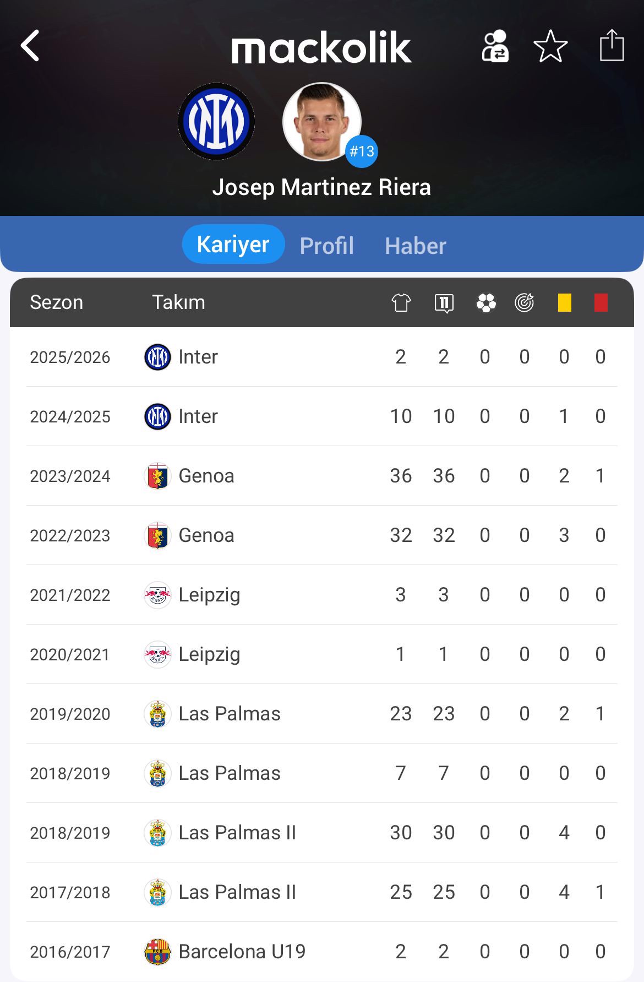Tap the goals soccer ball column icon
The width and height of the screenshot is (644, 982).
486,302
